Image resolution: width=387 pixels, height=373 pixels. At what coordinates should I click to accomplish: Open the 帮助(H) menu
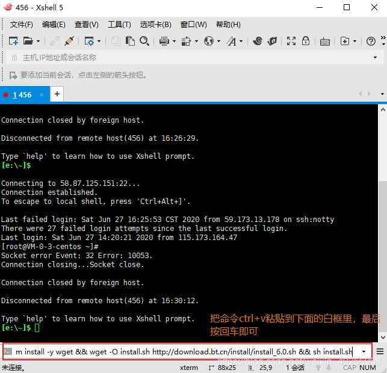(x=228, y=25)
